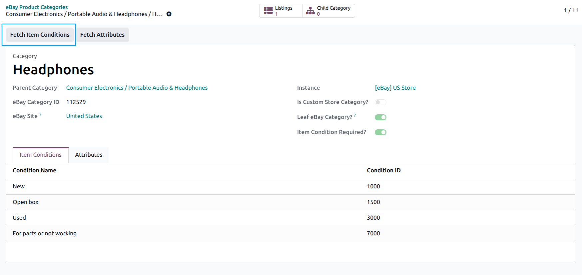
Task: Click the Listings list icon
Action: 268,11
